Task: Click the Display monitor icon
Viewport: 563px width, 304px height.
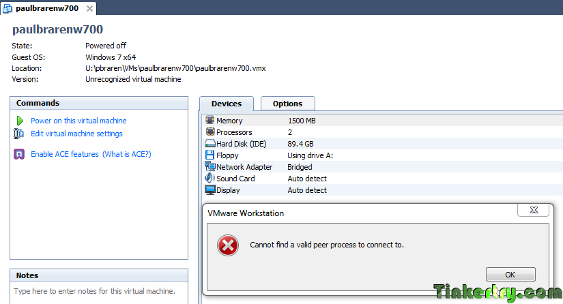Action: (x=210, y=189)
